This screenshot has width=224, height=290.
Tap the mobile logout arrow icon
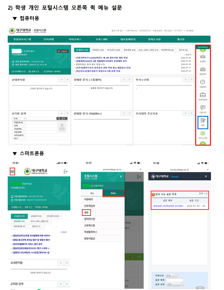66,171
